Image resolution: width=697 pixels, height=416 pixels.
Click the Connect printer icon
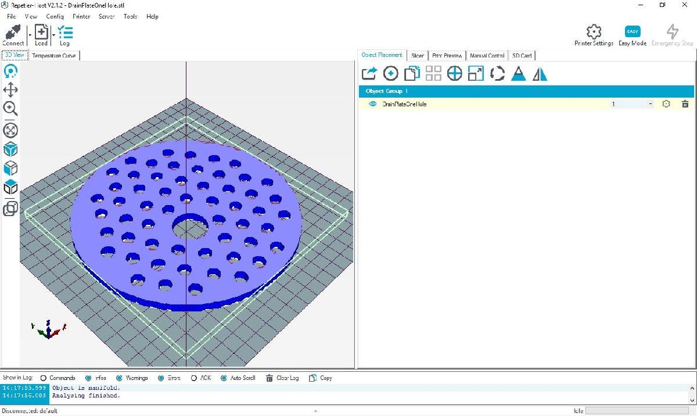click(13, 32)
